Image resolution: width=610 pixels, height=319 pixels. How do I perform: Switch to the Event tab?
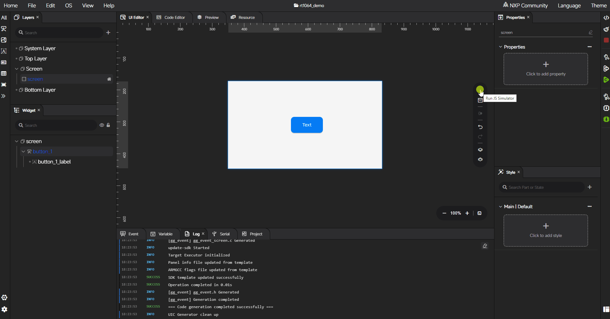point(130,234)
